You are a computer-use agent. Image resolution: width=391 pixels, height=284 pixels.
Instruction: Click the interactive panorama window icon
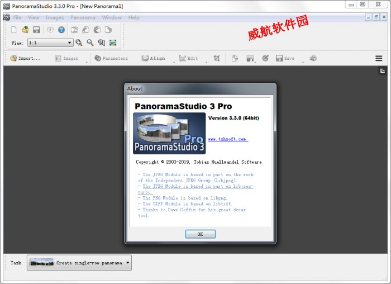click(x=250, y=58)
